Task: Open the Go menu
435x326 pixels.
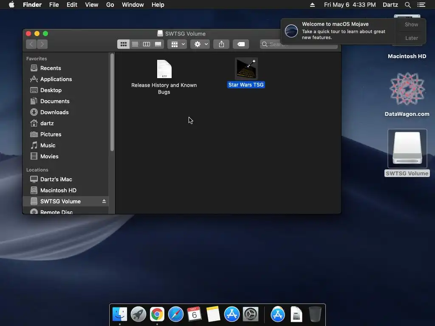Action: click(x=110, y=5)
